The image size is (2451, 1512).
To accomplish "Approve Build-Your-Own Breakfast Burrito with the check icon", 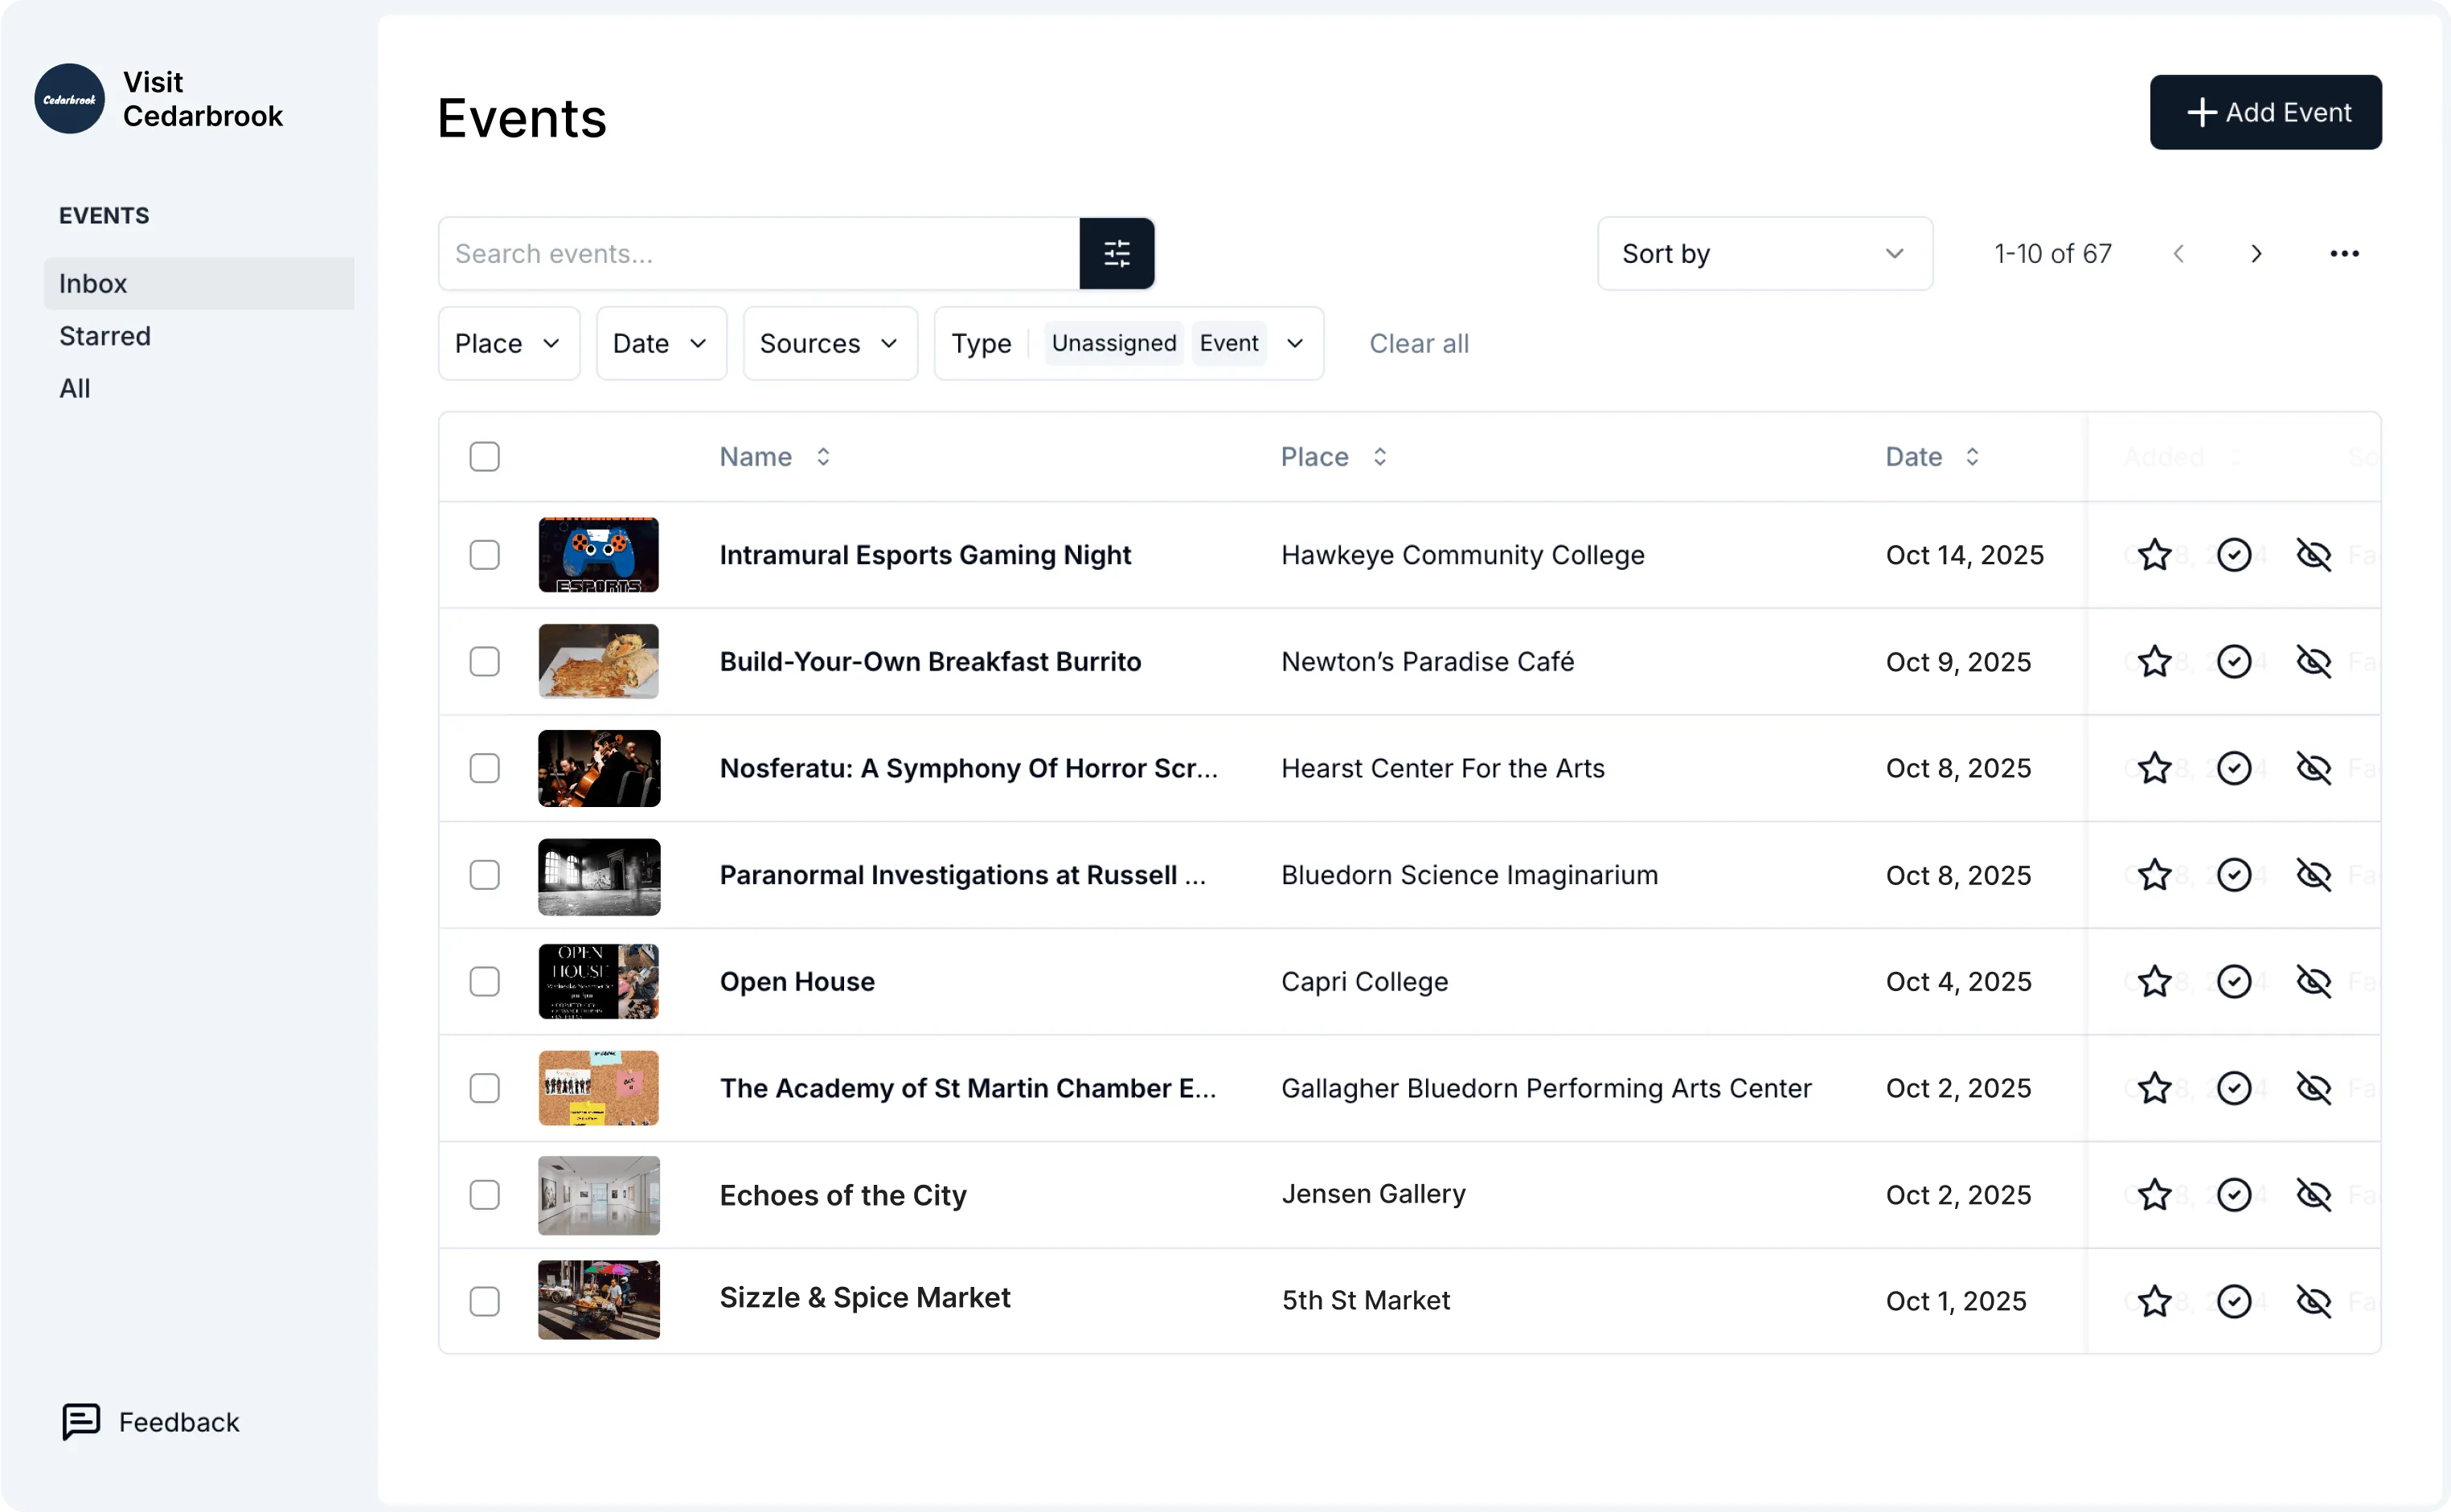I will pyautogui.click(x=2234, y=661).
